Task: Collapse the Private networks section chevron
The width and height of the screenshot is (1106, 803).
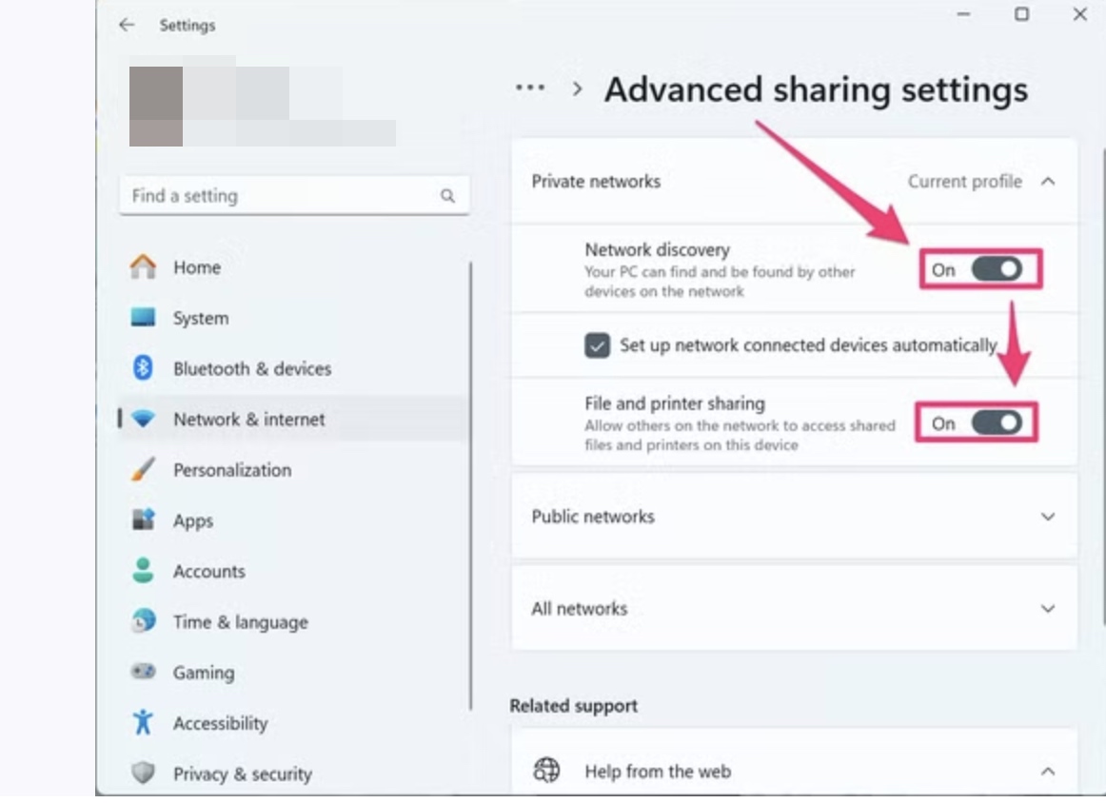Action: pos(1048,182)
